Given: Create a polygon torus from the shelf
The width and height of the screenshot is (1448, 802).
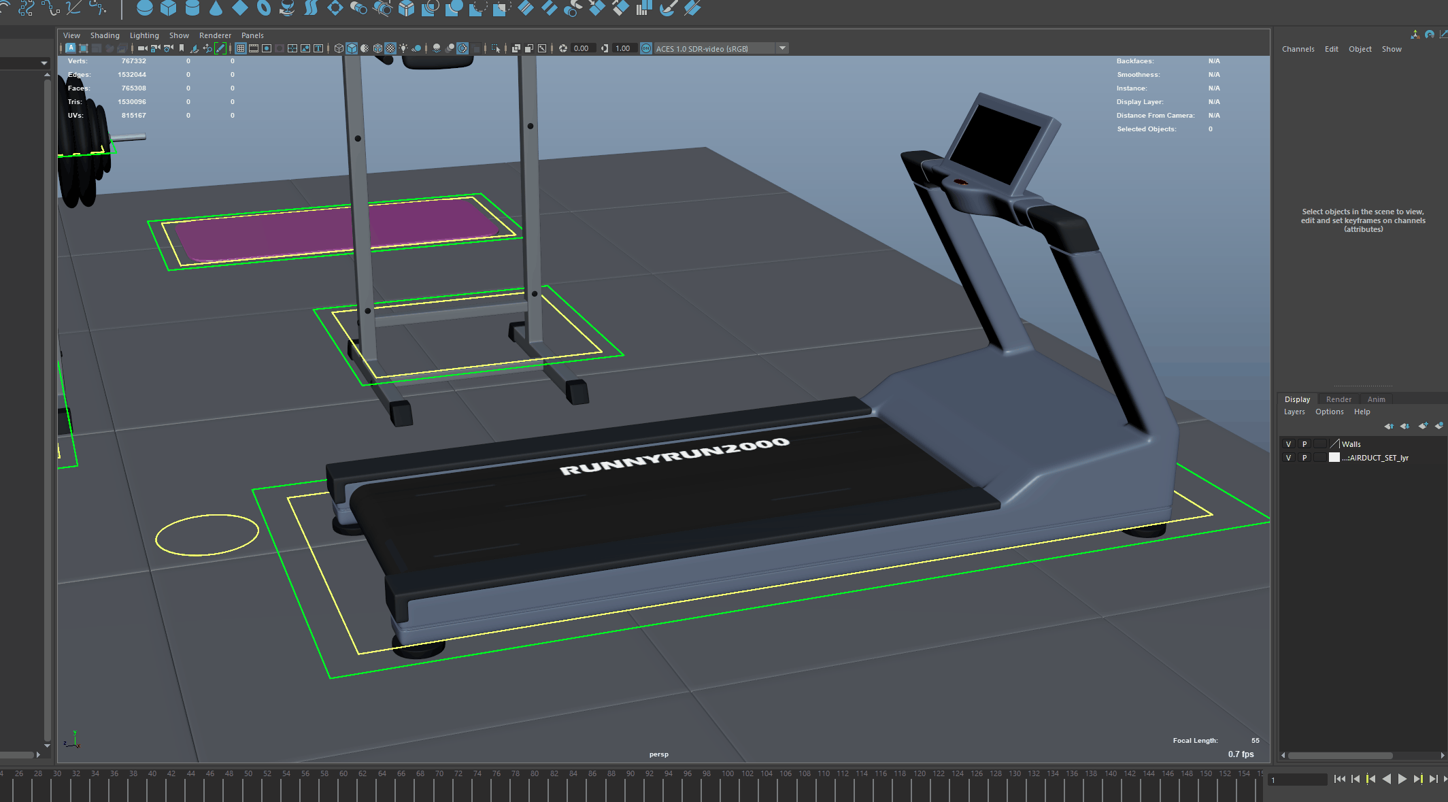Looking at the screenshot, I should point(264,8).
